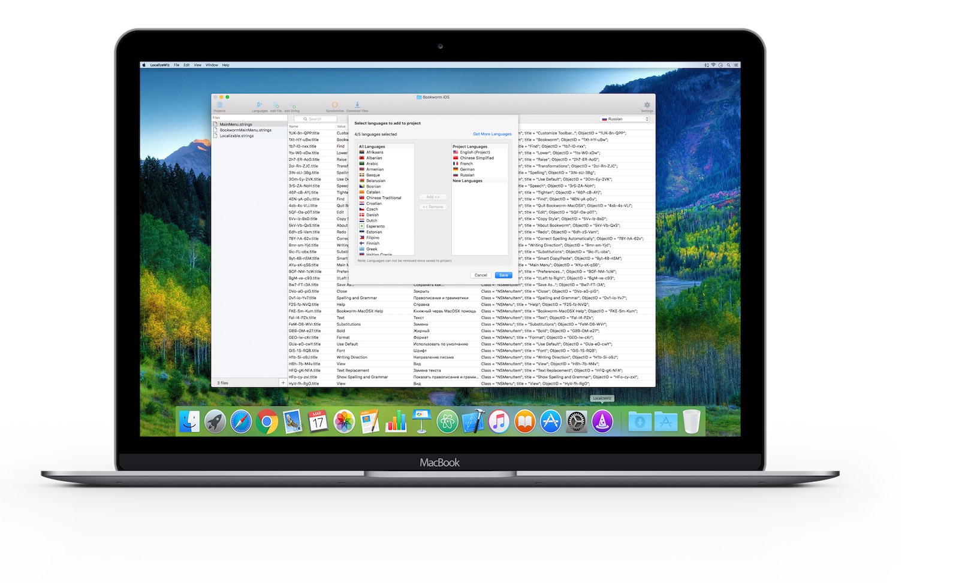Click the Get More Languages link
The image size is (959, 583).
coord(492,134)
